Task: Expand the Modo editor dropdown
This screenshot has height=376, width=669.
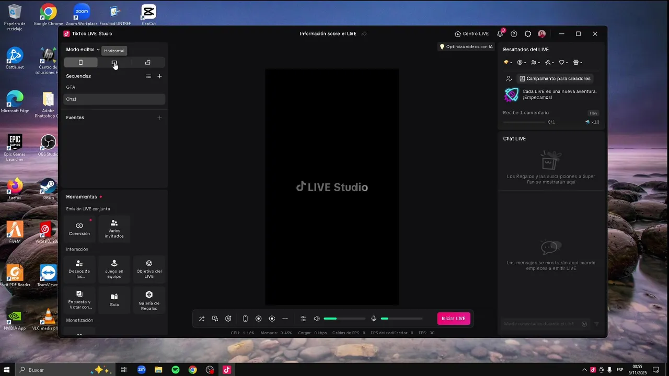Action: (x=83, y=50)
